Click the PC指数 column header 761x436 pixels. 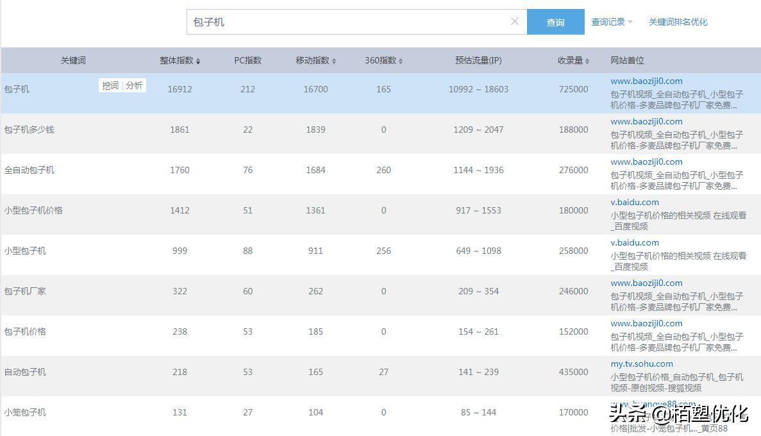click(x=247, y=60)
